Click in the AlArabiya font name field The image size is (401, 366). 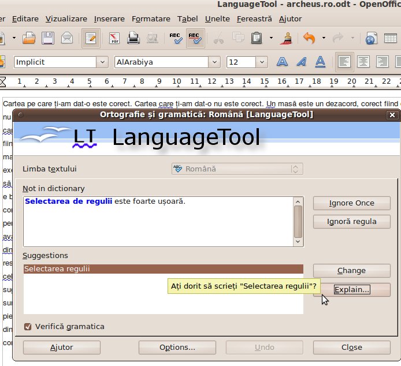[x=161, y=62]
